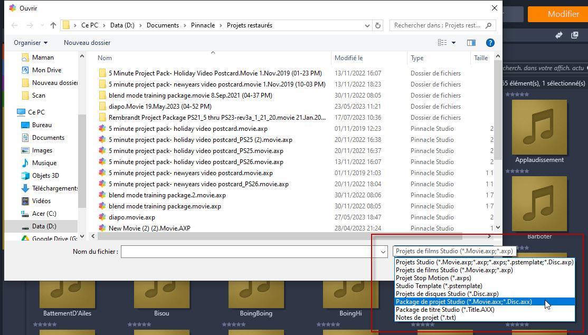Close the Ouvrir dialog
Viewport: 588px width, 335px height.
[494, 8]
